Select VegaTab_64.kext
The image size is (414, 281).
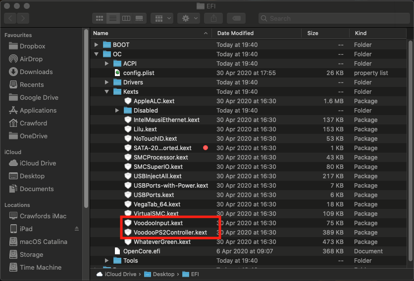coord(248,204)
